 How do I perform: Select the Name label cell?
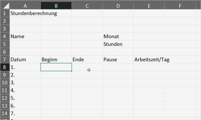point(25,36)
